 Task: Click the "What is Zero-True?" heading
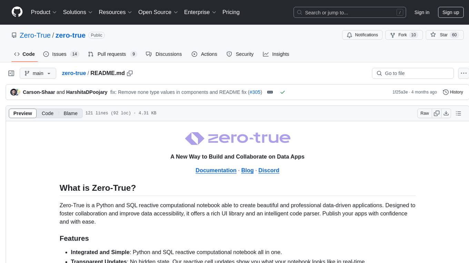[x=98, y=188]
